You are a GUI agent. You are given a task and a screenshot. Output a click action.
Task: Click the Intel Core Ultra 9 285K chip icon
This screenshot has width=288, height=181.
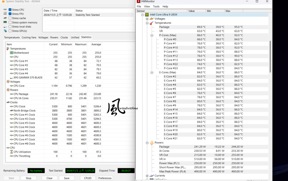click(147, 15)
